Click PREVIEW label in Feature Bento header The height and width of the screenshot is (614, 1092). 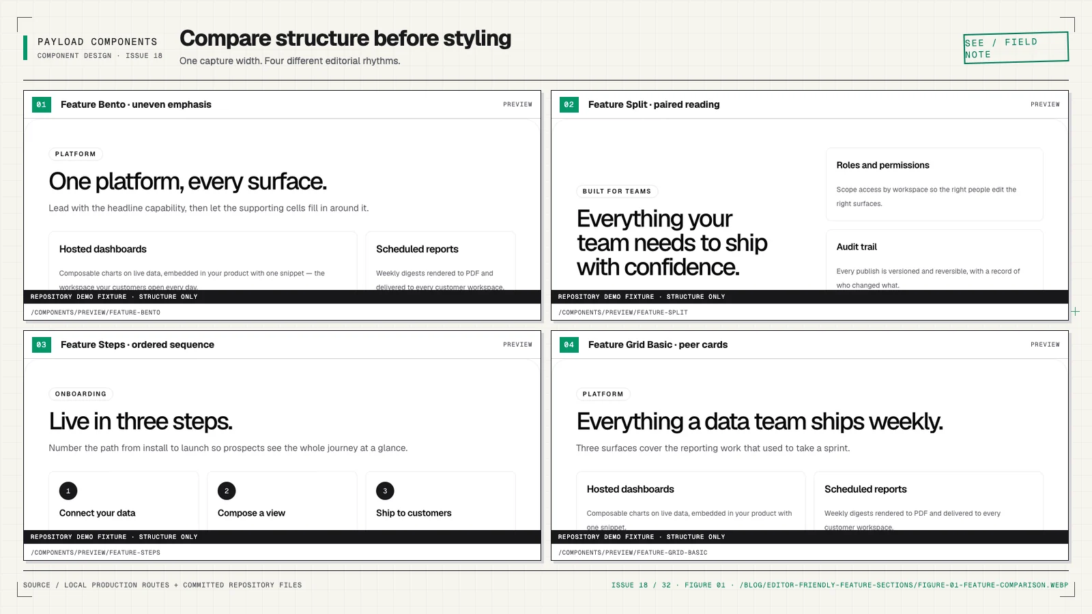[517, 104]
